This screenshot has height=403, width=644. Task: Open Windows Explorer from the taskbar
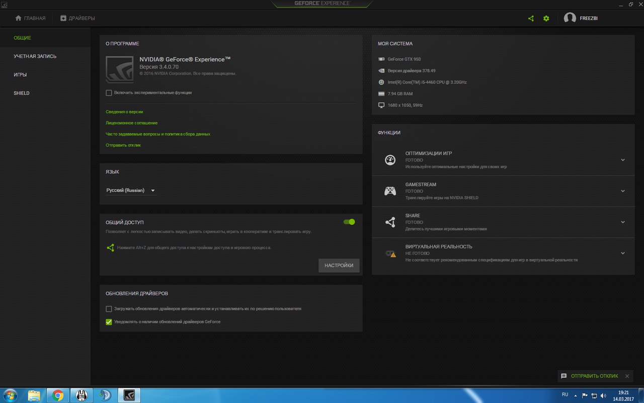pos(34,395)
